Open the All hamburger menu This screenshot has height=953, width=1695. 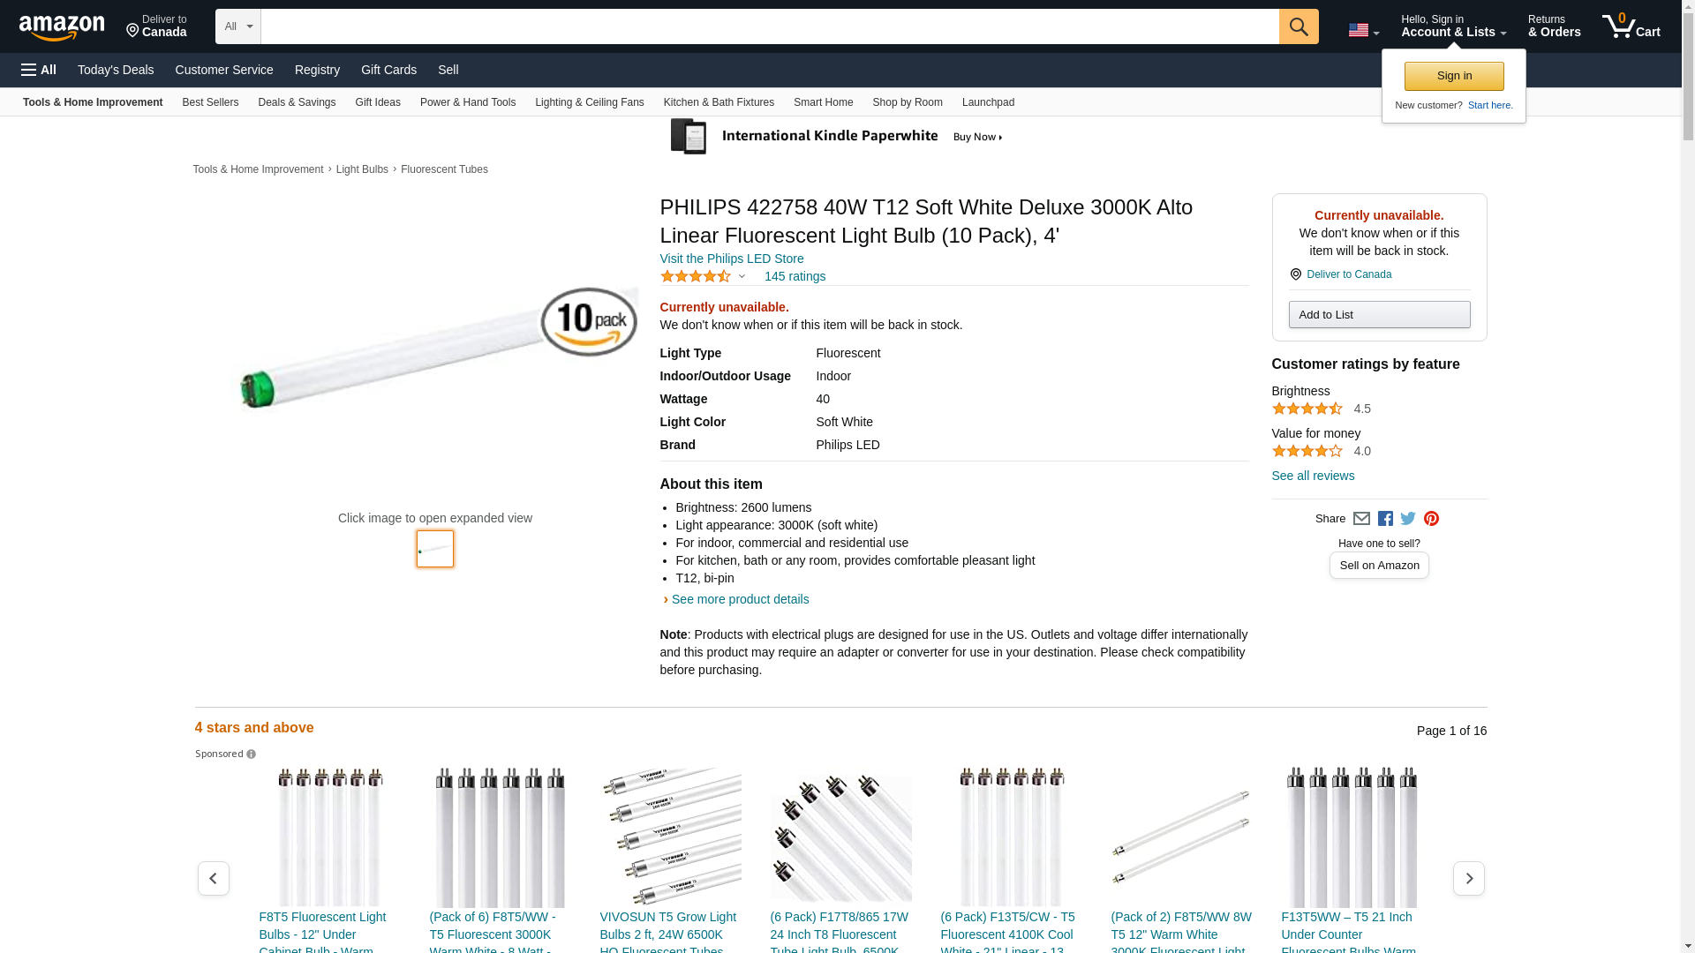click(x=39, y=70)
